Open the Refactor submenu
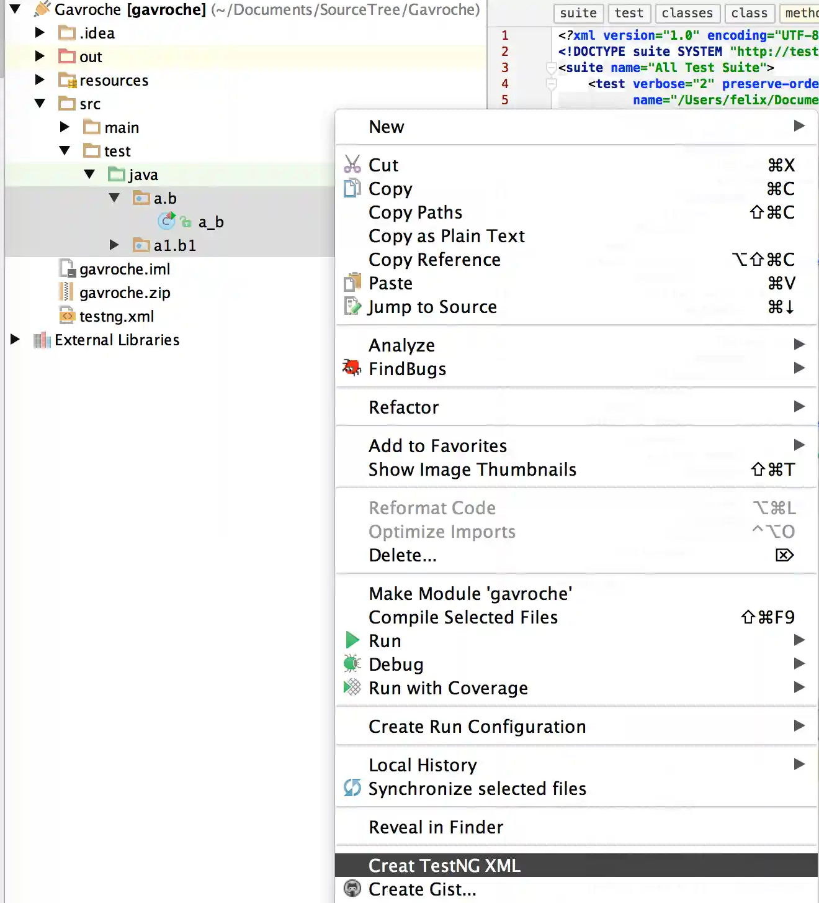The height and width of the screenshot is (903, 819). tap(404, 407)
